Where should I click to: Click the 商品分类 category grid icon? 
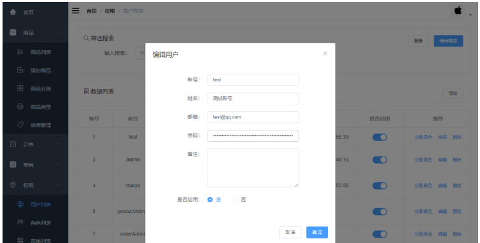point(20,88)
